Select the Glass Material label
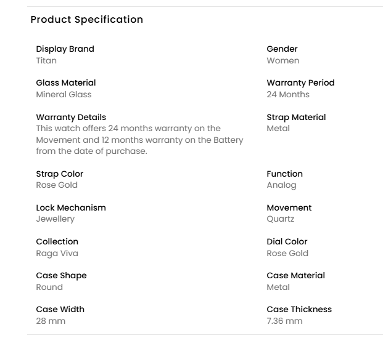This screenshot has height=354, width=383. [x=66, y=83]
